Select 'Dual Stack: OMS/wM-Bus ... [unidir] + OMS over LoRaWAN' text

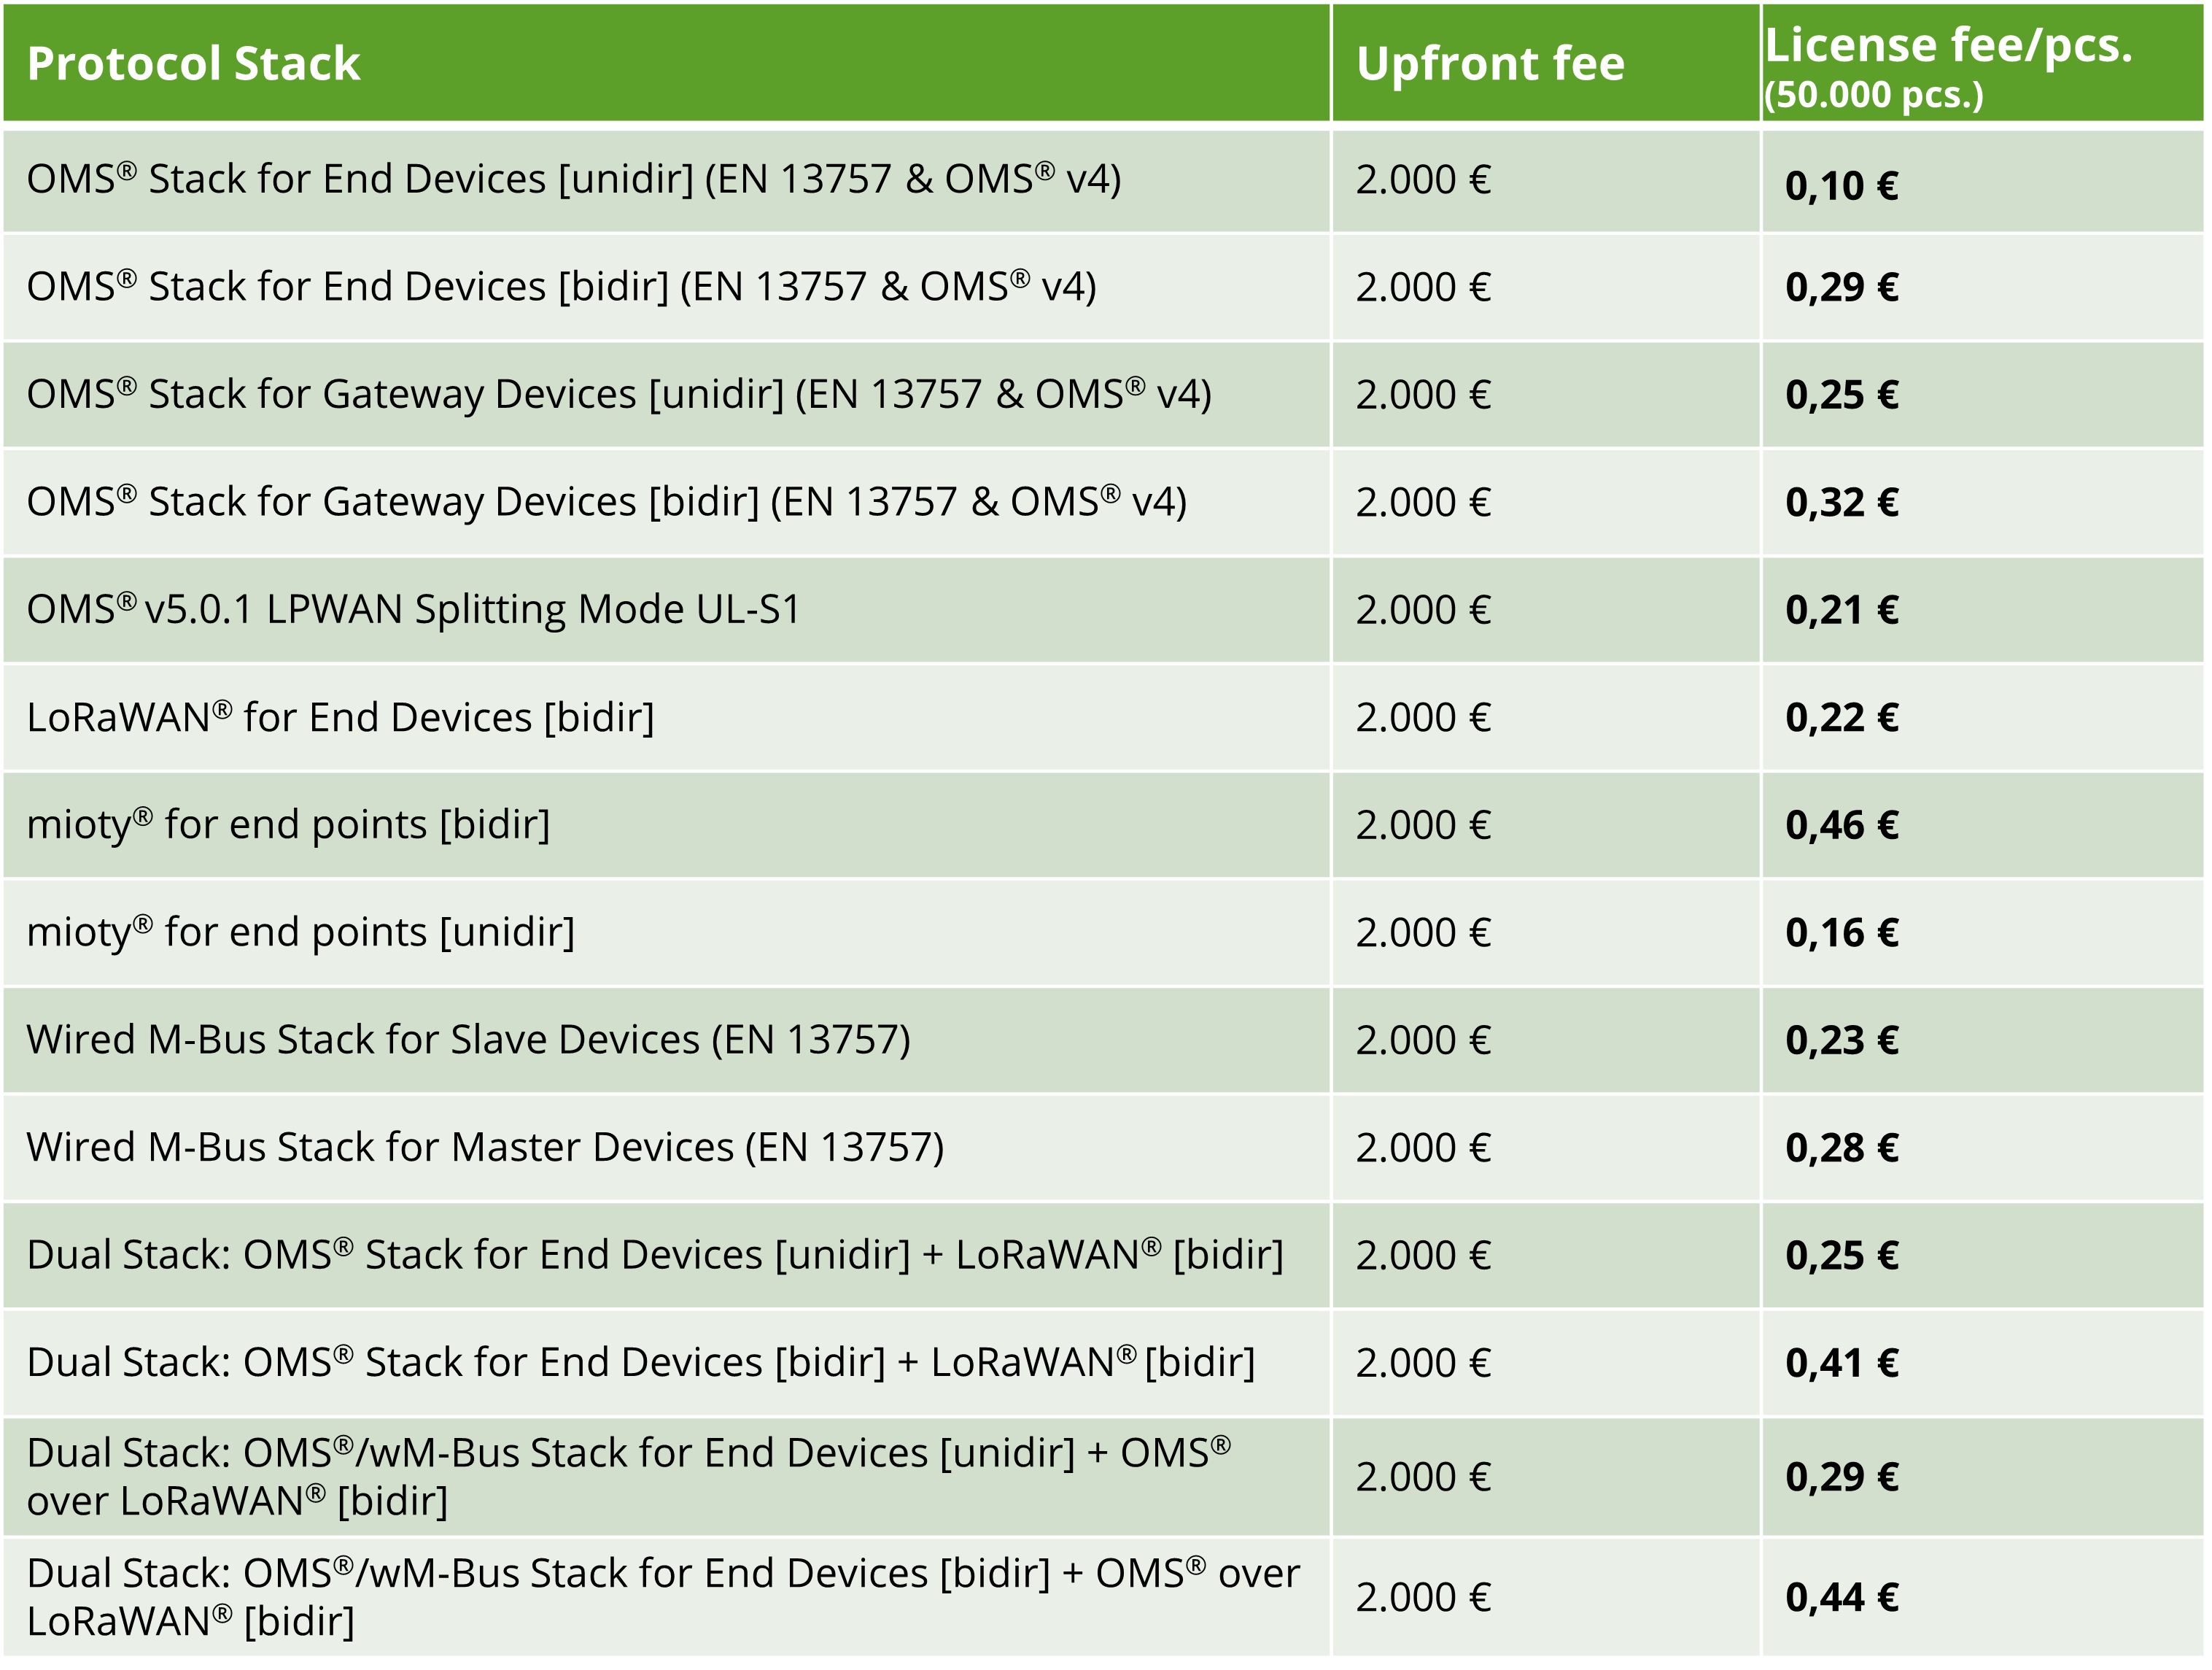[629, 1477]
